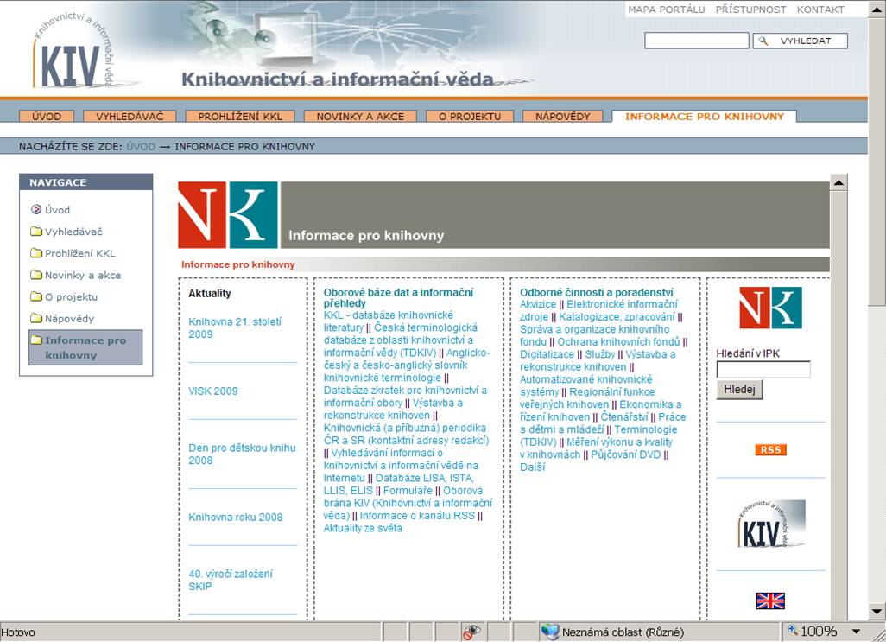Click the zoom magnifier icon in status bar
The image size is (886, 642).
pyautogui.click(x=793, y=630)
